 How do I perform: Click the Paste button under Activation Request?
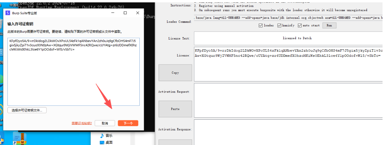click(175, 109)
